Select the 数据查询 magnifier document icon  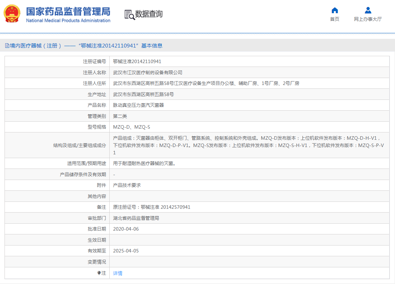click(129, 15)
